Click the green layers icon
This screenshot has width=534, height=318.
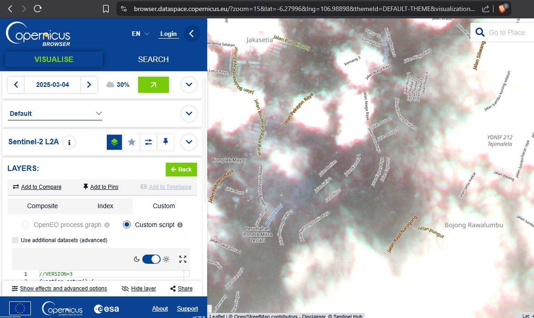point(115,142)
